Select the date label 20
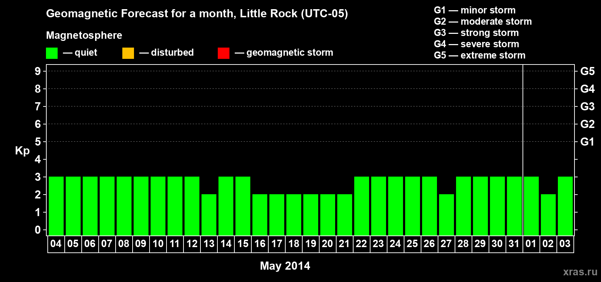Screen dimensions: 601x282 [327, 244]
